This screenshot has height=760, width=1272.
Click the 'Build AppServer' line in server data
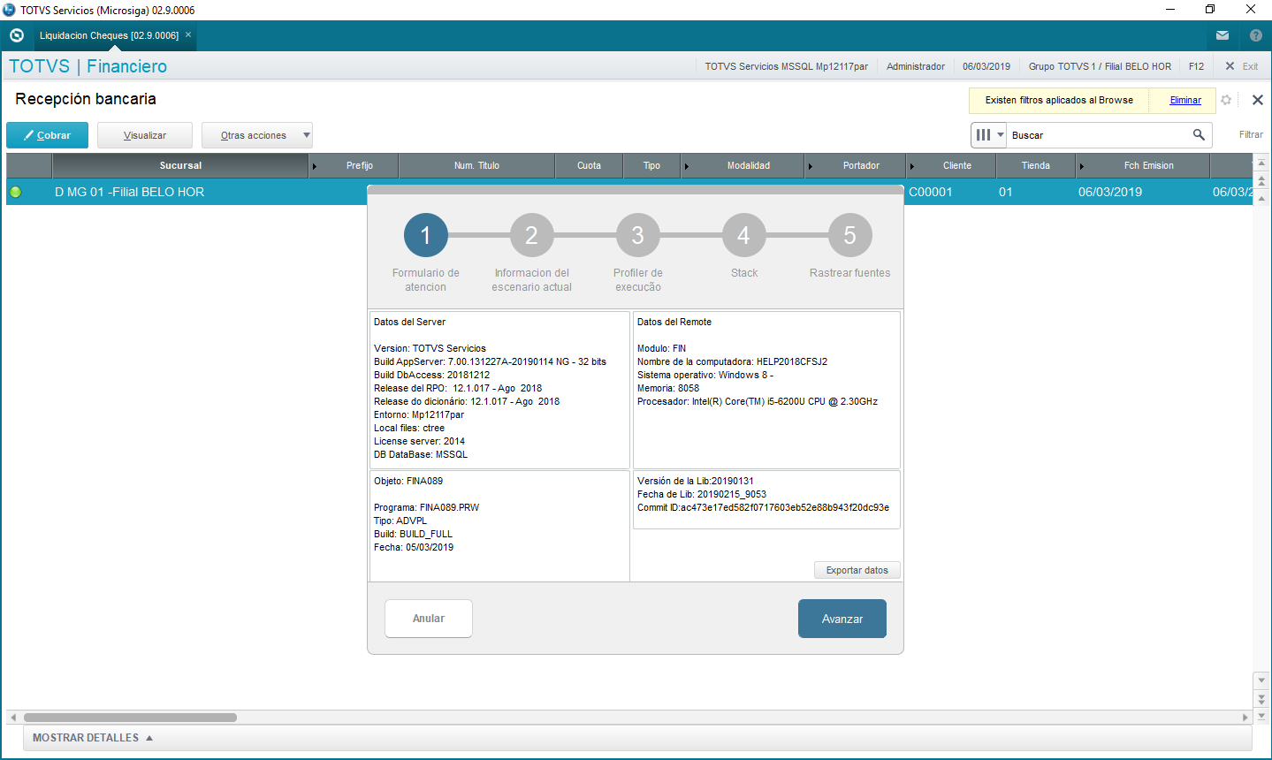point(490,361)
